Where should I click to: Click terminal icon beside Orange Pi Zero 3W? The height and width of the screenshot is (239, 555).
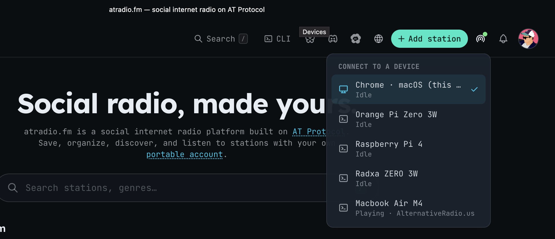coord(343,119)
